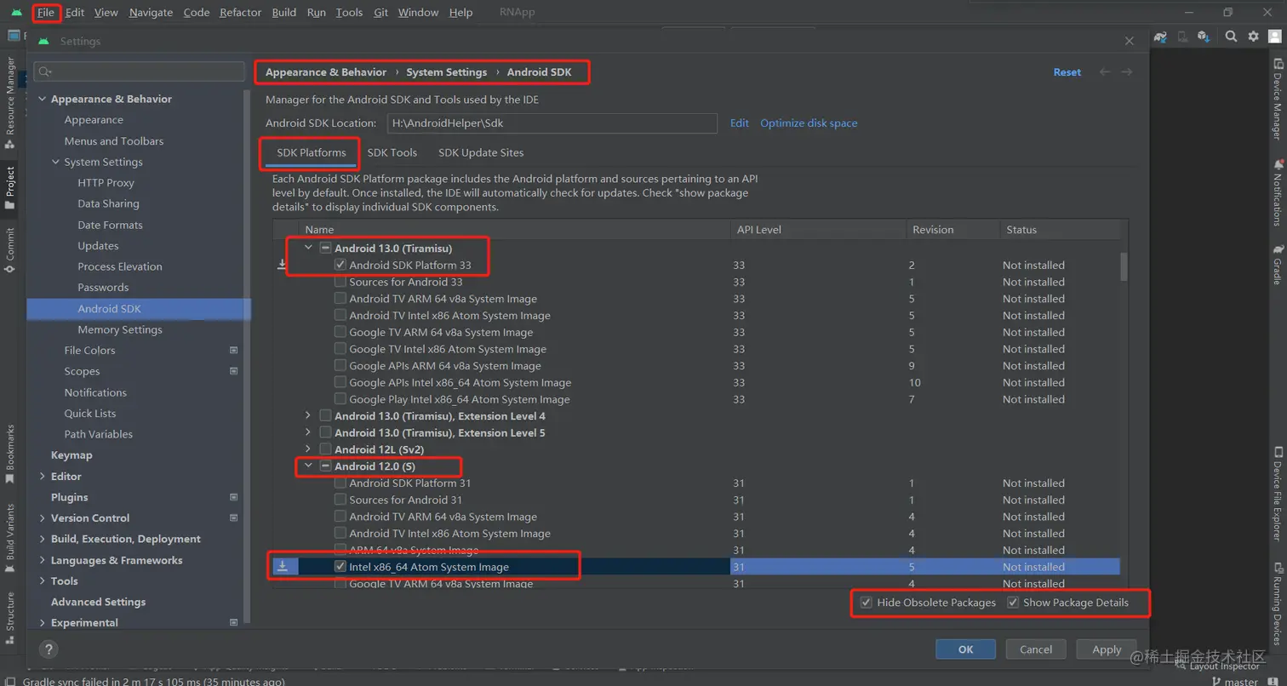This screenshot has height=686, width=1287.
Task: Open the Refactor menu
Action: pos(240,13)
